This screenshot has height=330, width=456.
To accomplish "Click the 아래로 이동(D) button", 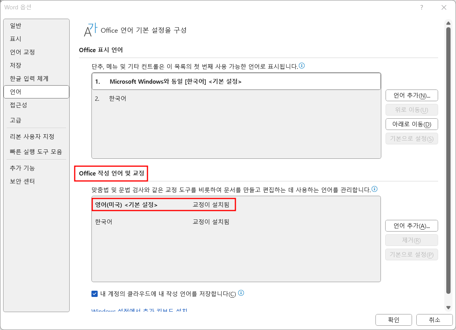I will (x=412, y=124).
